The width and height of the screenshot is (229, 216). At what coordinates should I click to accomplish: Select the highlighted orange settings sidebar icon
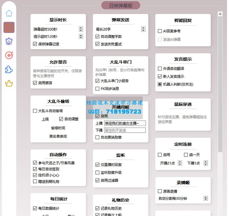(x=9, y=27)
